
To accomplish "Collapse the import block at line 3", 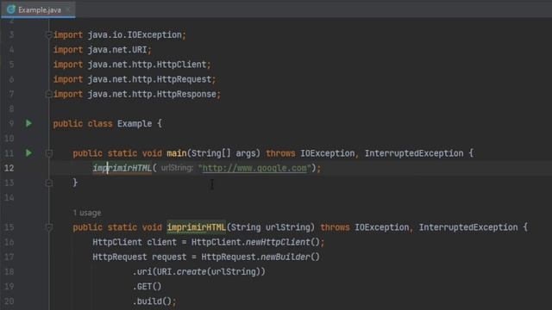I will (x=48, y=34).
